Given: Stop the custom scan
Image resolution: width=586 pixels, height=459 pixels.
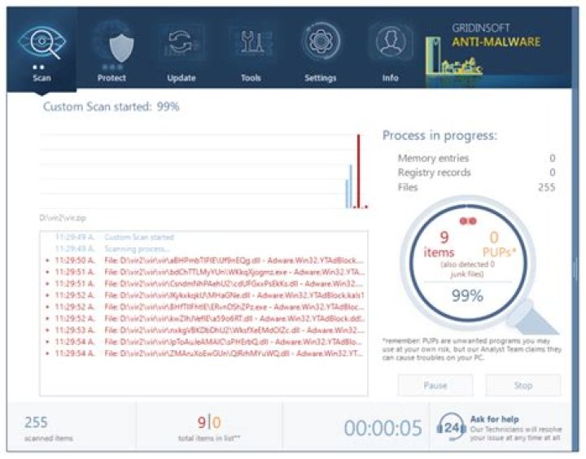Looking at the screenshot, I should point(523,386).
